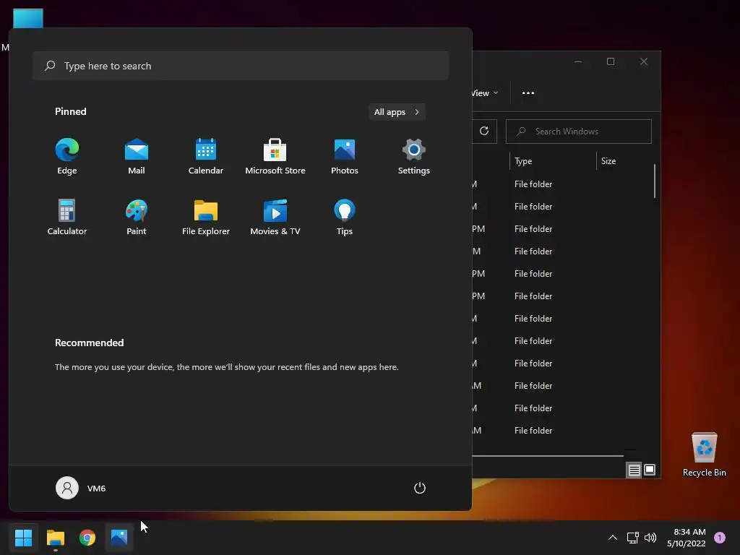Expand the View dropdown in File Explorer
The image size is (740, 555).
click(485, 93)
